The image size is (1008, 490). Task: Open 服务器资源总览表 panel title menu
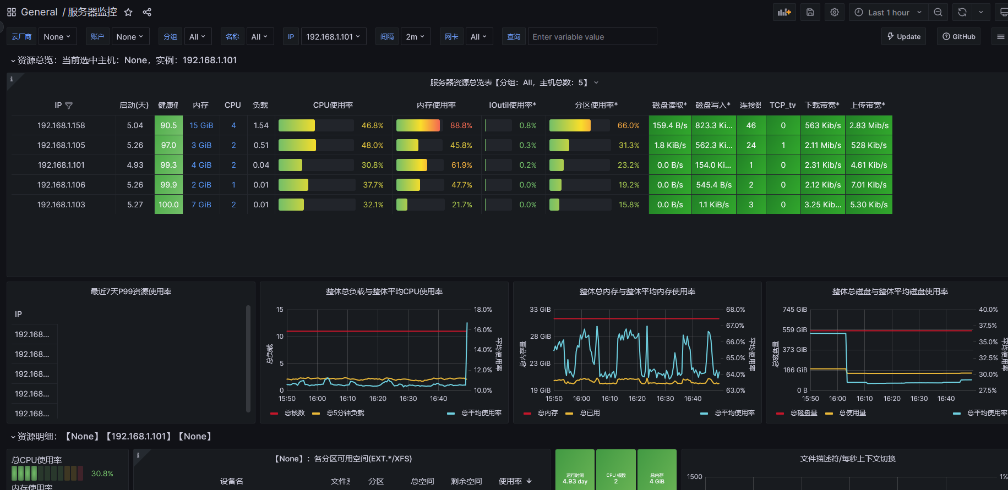pyautogui.click(x=514, y=82)
